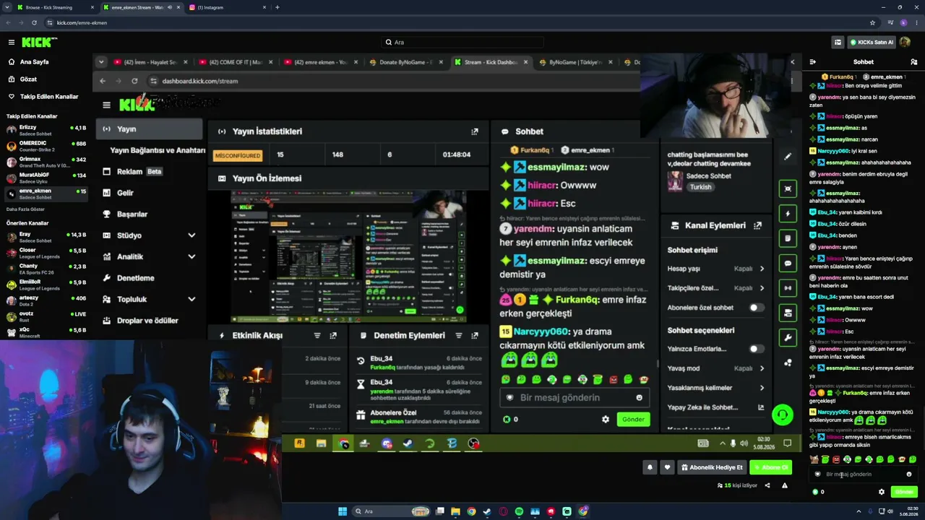Click the share icon near viewer count
The image size is (925, 520).
click(x=767, y=485)
